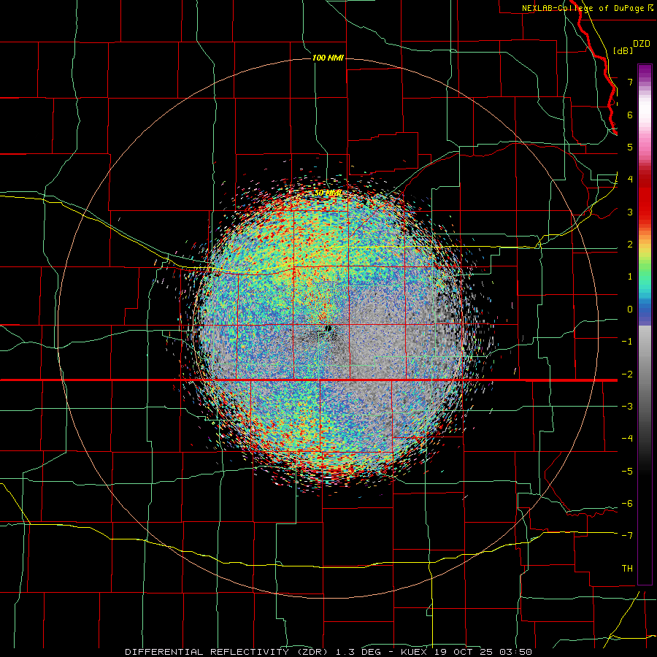Click the TH label below the color scale
This screenshot has height=657, width=657.
point(627,568)
